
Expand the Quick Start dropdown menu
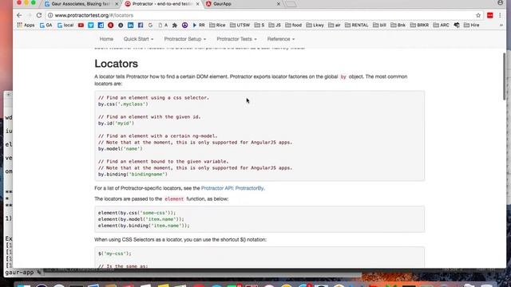click(138, 39)
